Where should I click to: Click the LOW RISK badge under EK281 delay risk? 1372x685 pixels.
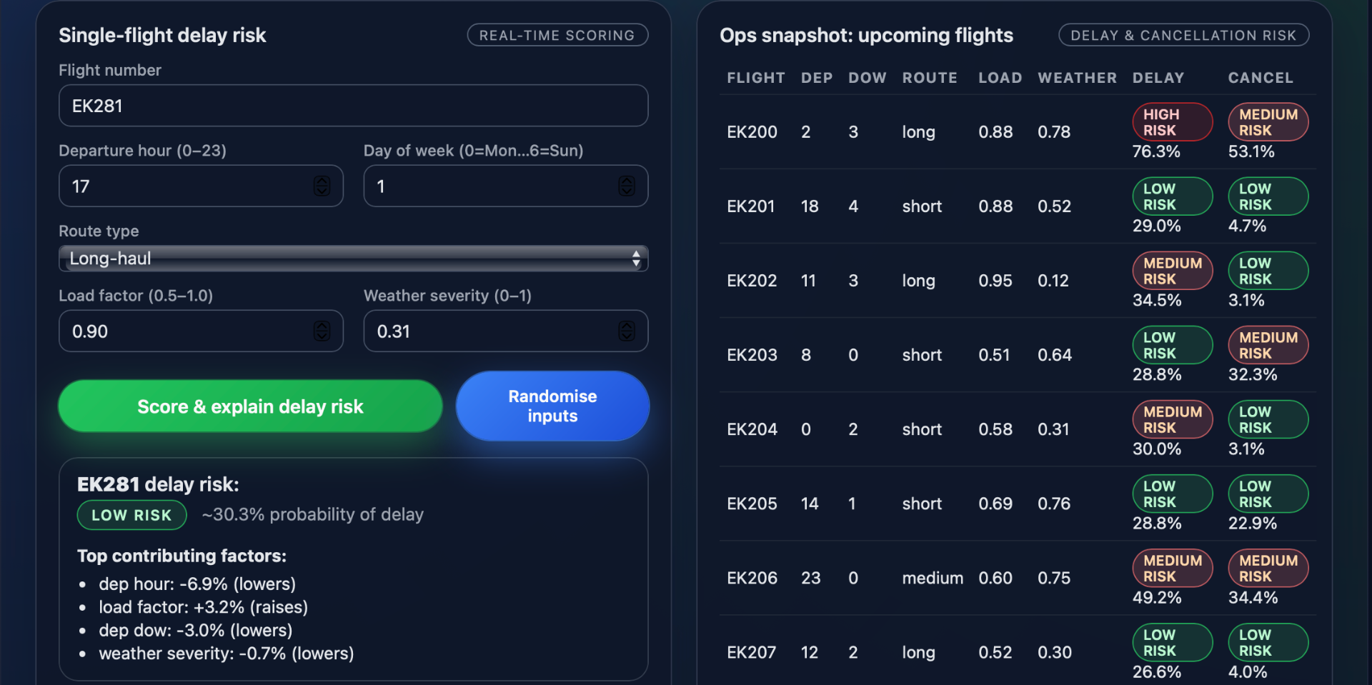(131, 514)
